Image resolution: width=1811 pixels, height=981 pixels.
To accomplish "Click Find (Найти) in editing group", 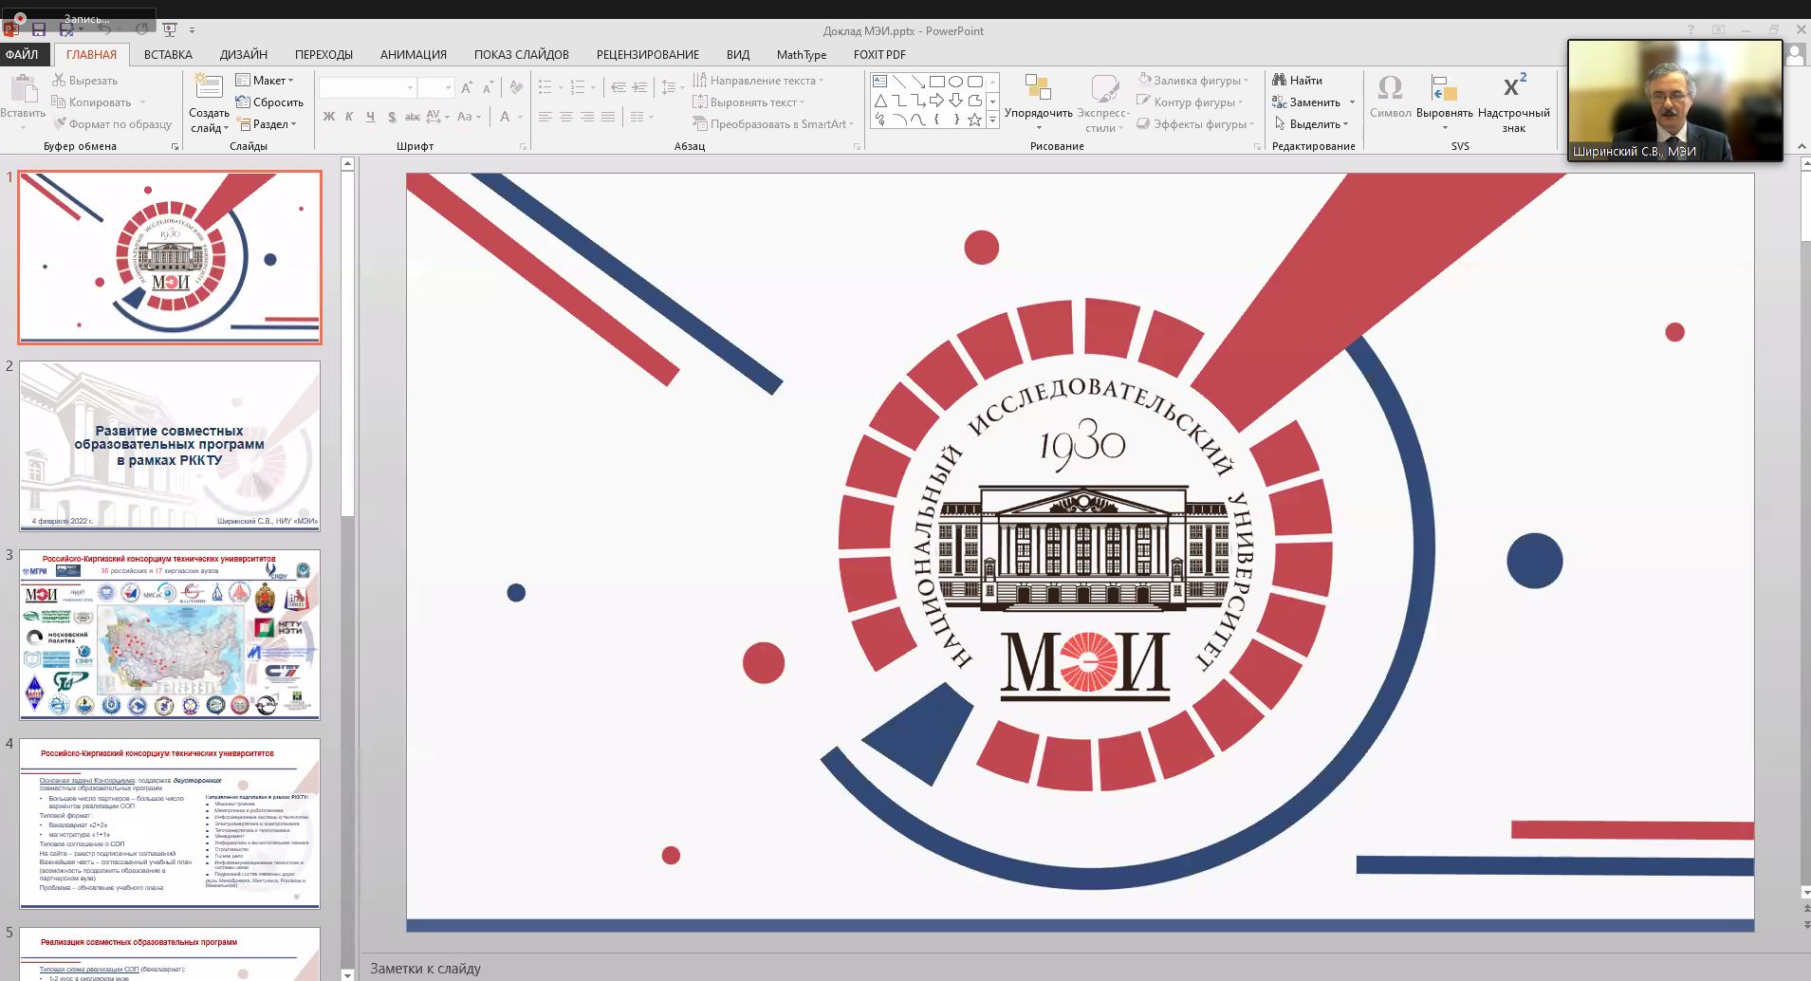I will [1298, 81].
